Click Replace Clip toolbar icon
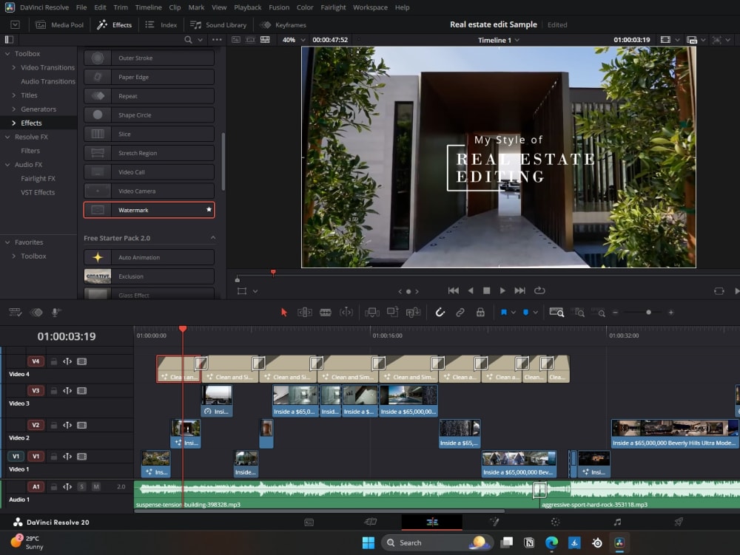740x555 pixels. click(413, 313)
